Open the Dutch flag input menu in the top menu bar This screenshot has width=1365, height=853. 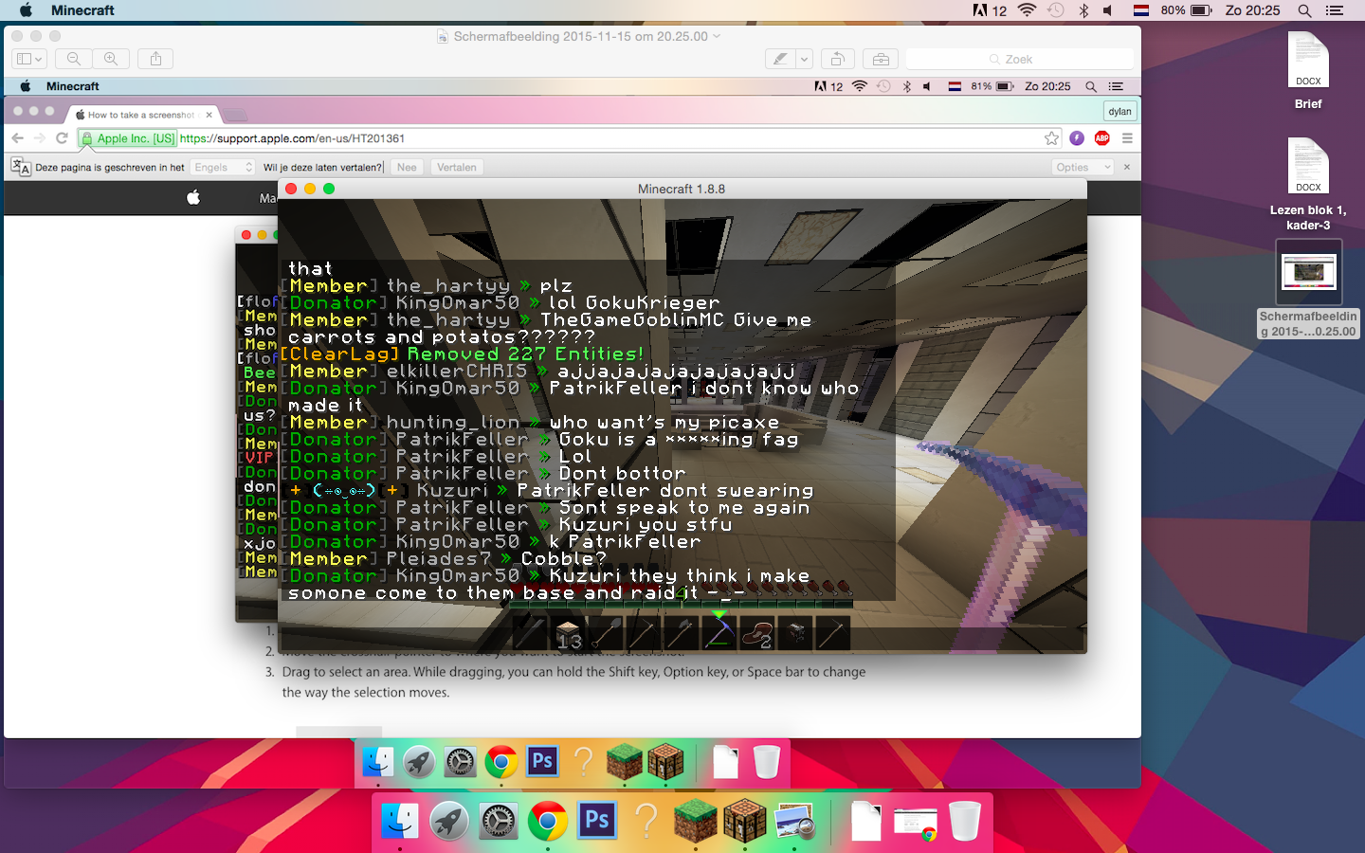pyautogui.click(x=1141, y=10)
